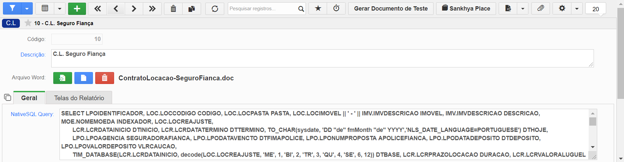Open the NativeSQL Query label link
Viewport: 624px width, 162px height.
32,114
